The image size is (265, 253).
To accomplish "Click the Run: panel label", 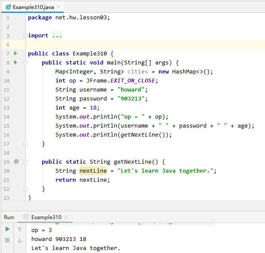I will pos(9,217).
